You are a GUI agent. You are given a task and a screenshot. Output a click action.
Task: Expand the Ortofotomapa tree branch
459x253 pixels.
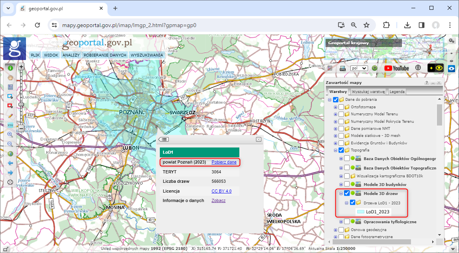tap(336, 107)
